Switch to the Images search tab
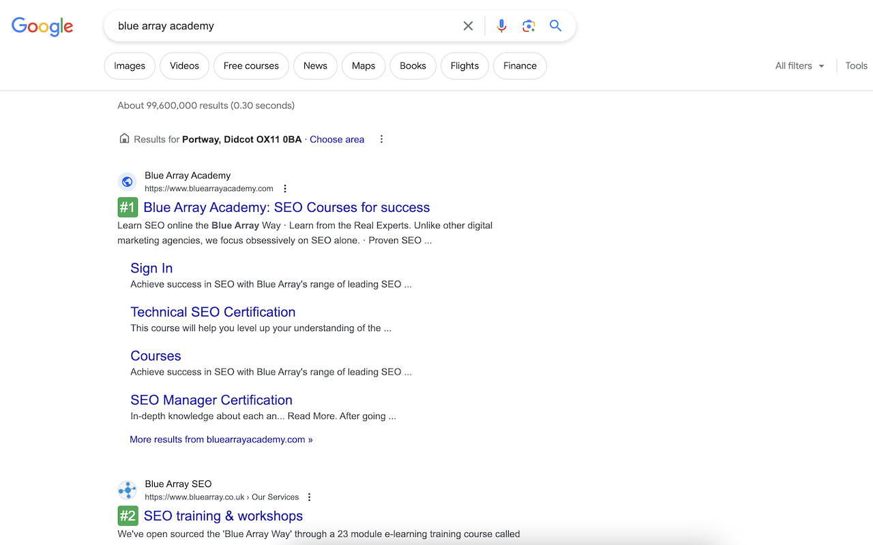The image size is (873, 545). (129, 65)
